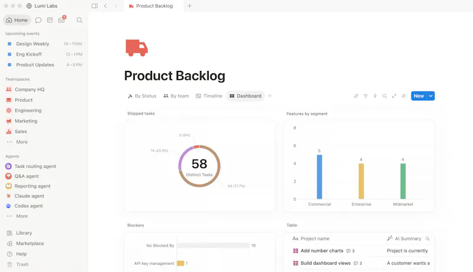The width and height of the screenshot is (473, 272).
Task: Switch to By team view
Action: click(x=176, y=96)
